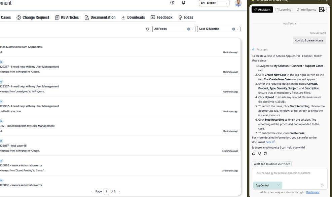
Task: Click the Downloads arrow icon
Action: click(x=123, y=17)
